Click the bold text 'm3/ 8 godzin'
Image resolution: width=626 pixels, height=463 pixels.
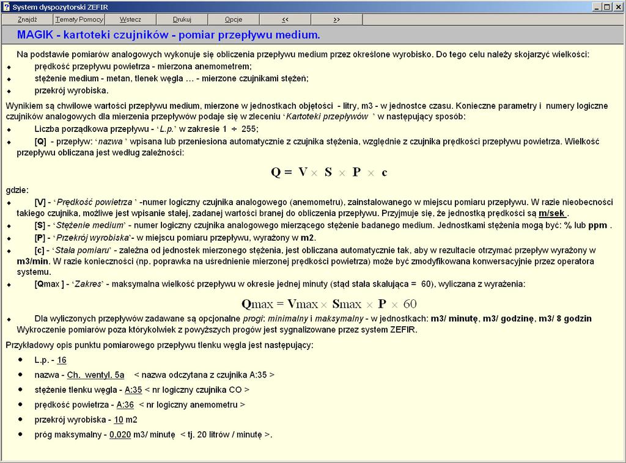coord(565,319)
